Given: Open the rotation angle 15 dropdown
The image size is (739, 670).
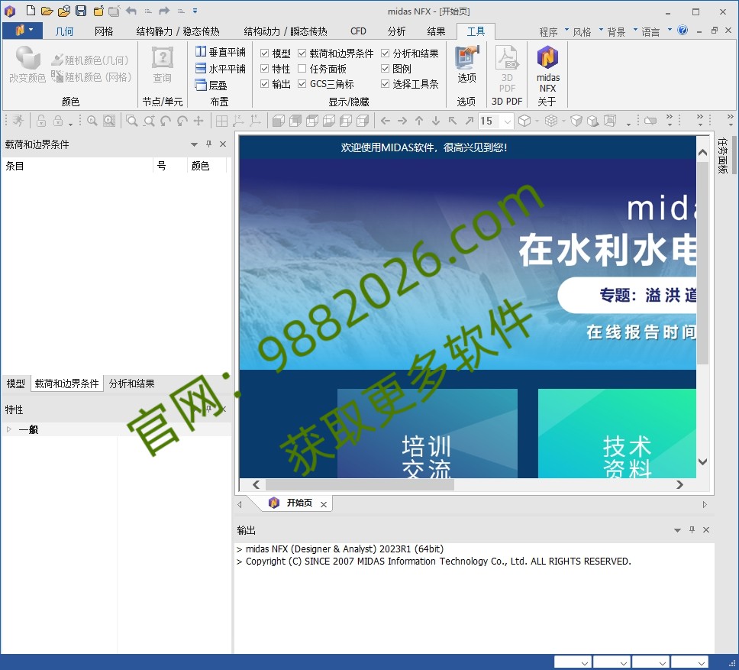Looking at the screenshot, I should (507, 121).
